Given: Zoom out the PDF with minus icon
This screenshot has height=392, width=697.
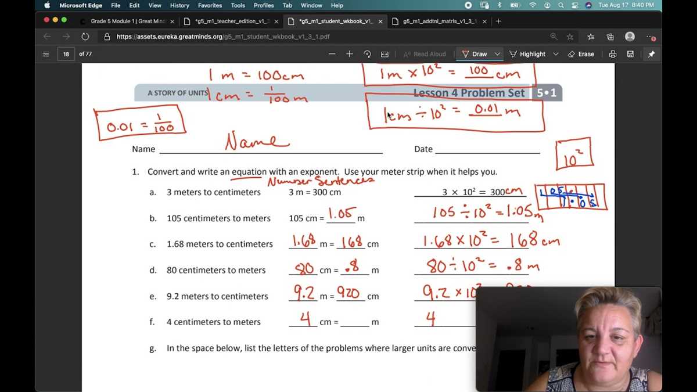Looking at the screenshot, I should click(x=332, y=54).
